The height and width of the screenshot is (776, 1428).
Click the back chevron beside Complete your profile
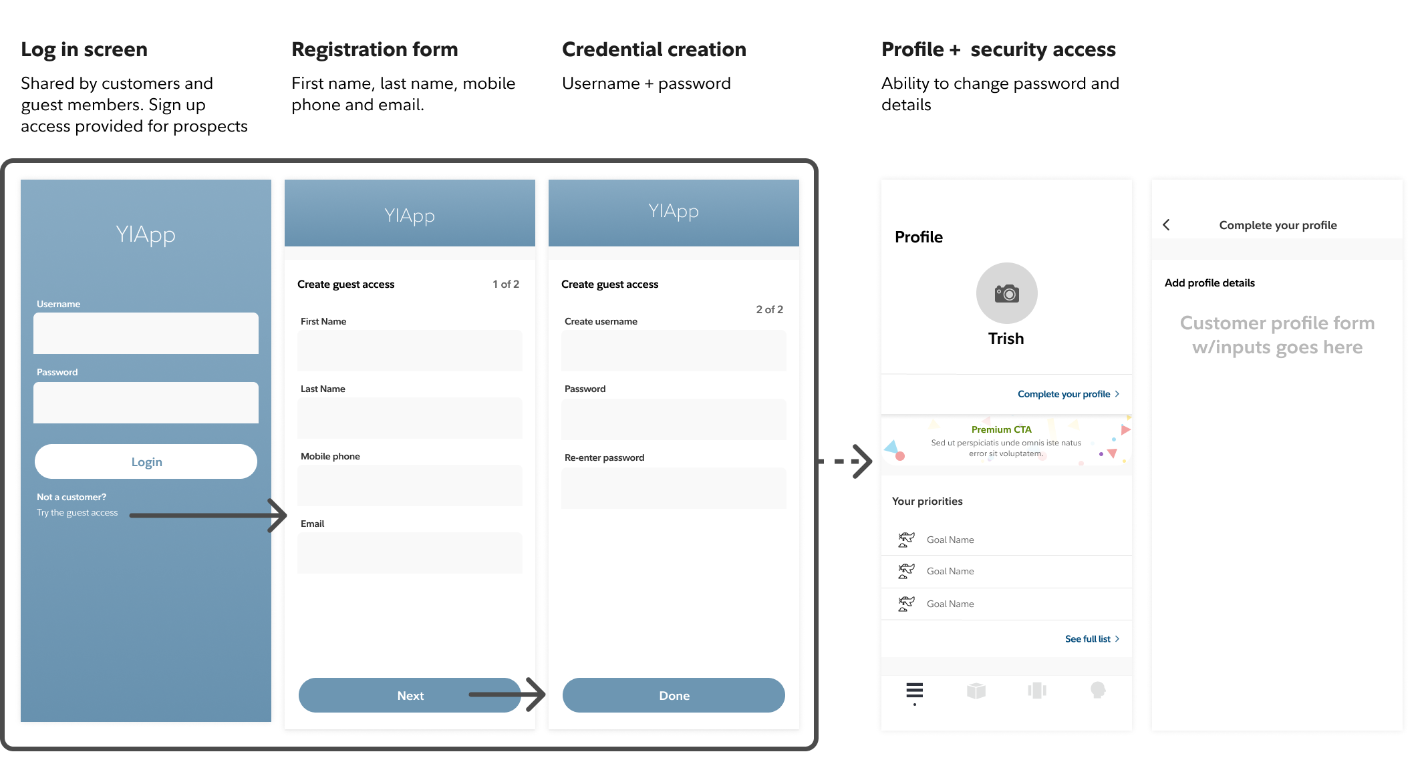tap(1166, 225)
